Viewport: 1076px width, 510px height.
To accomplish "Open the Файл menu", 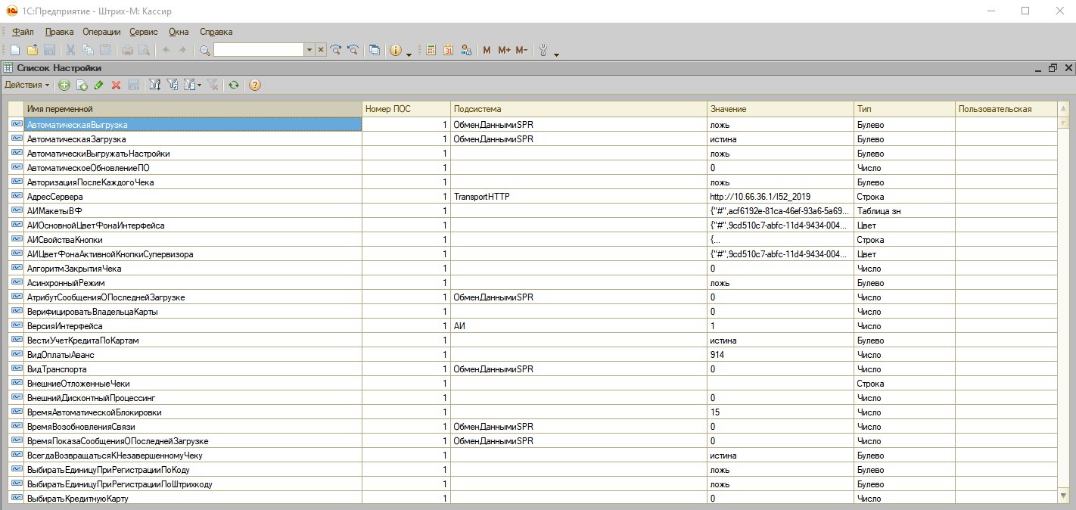I will click(23, 32).
